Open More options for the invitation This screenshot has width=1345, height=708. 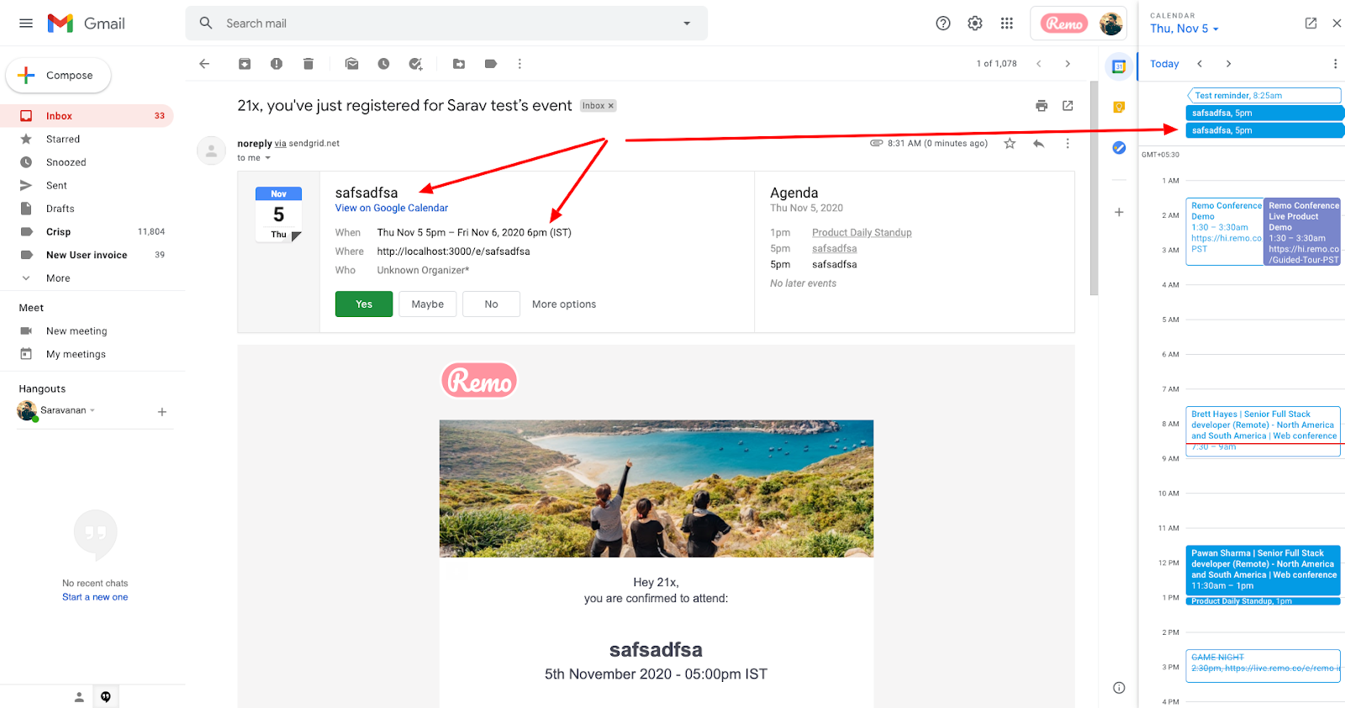point(564,304)
